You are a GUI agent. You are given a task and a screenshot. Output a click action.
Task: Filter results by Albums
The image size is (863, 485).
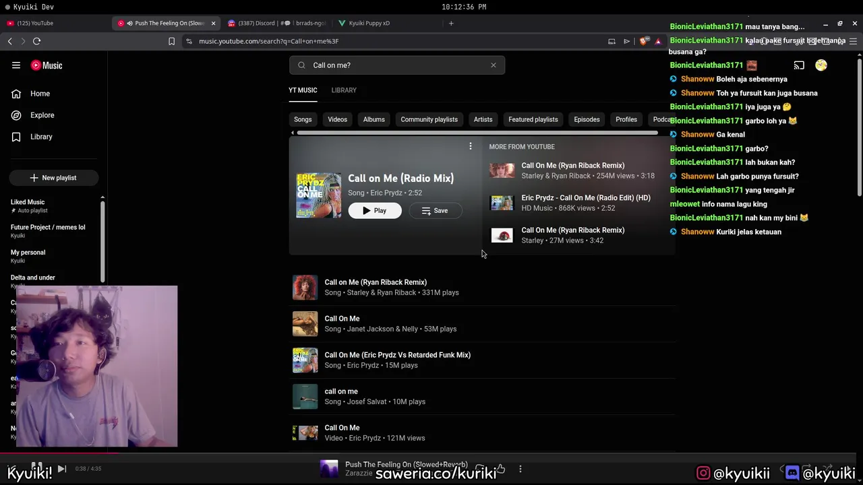coord(374,119)
